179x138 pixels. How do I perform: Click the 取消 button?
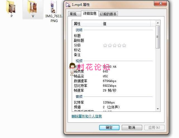point(132,127)
